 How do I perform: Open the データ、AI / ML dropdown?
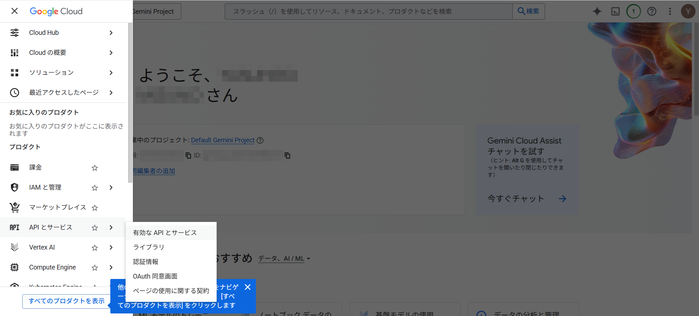284,259
